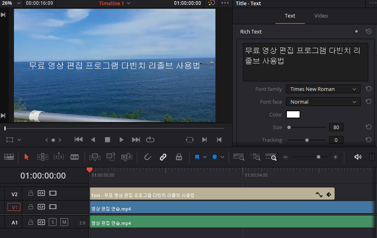Click the Full Extent Zoom icon
The width and height of the screenshot is (377, 238).
click(239, 157)
